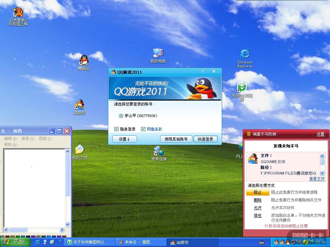
Task: Choose the 允许 option in the 瑞星 alert
Action: (x=257, y=208)
